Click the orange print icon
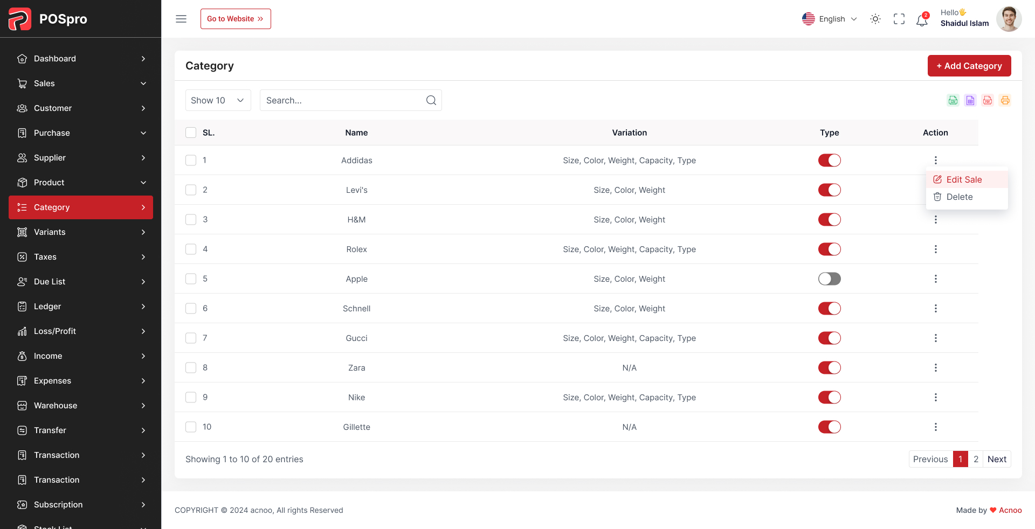The width and height of the screenshot is (1035, 529). point(1005,100)
